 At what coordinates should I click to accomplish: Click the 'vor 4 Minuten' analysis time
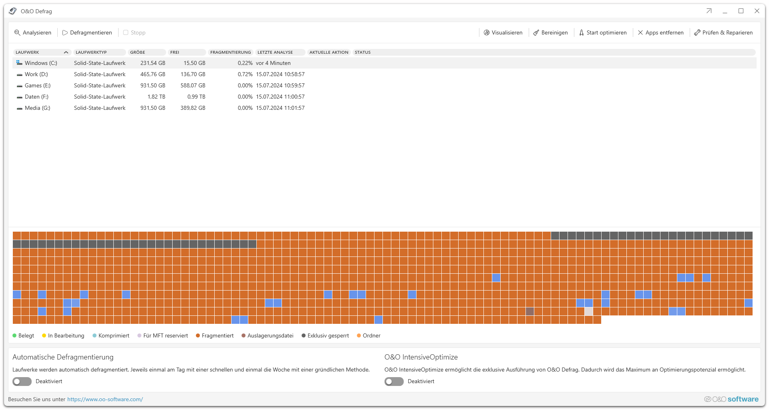[x=273, y=63]
